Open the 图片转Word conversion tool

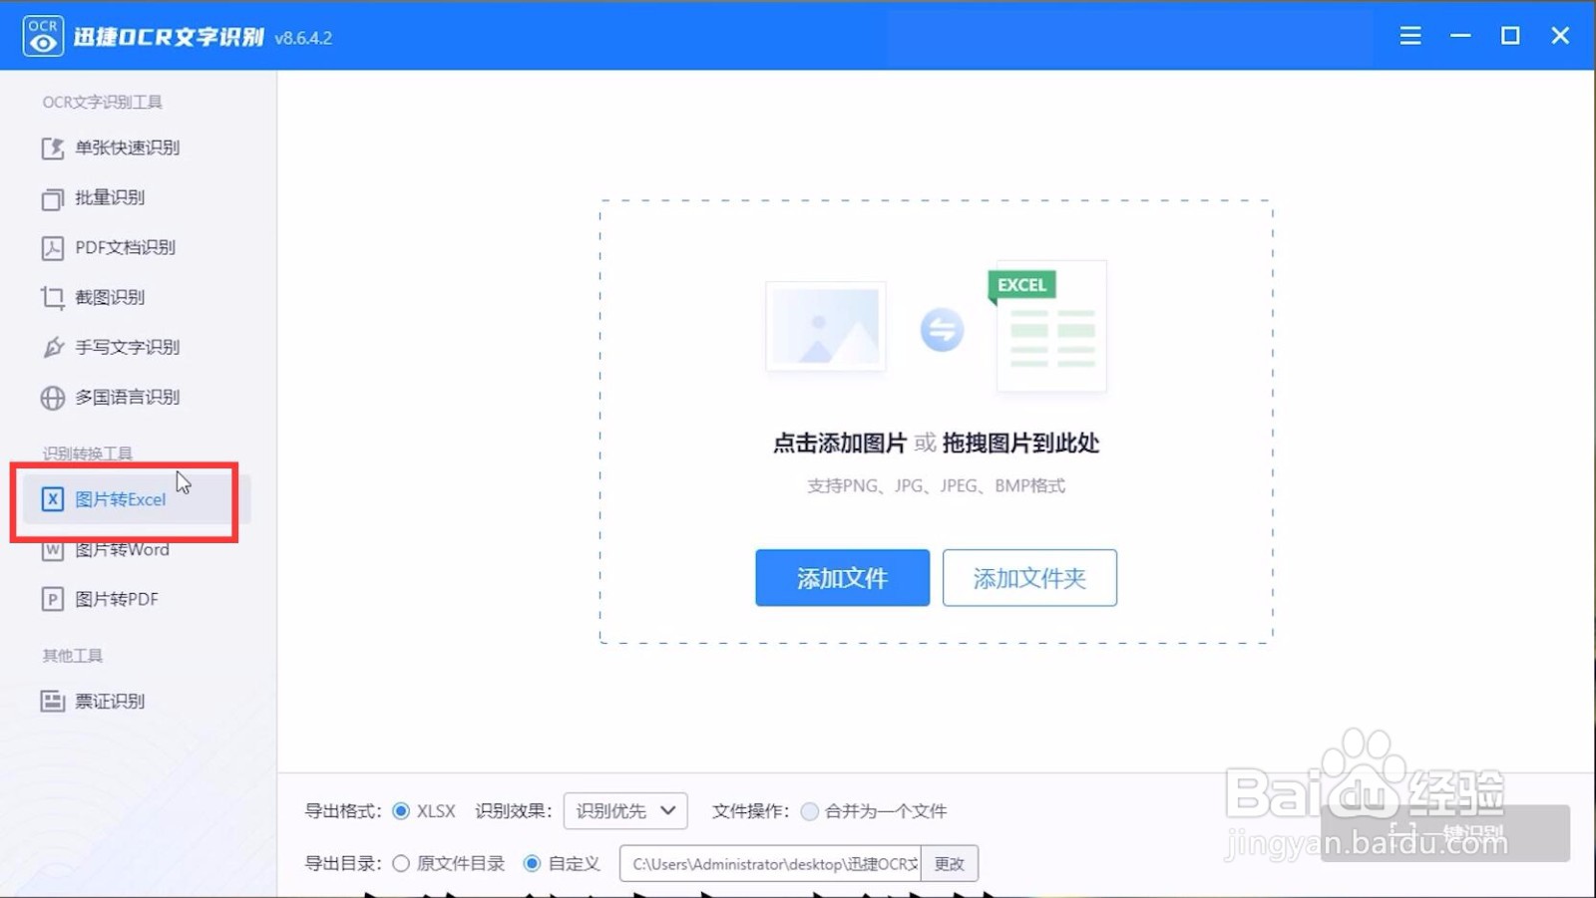(x=120, y=549)
